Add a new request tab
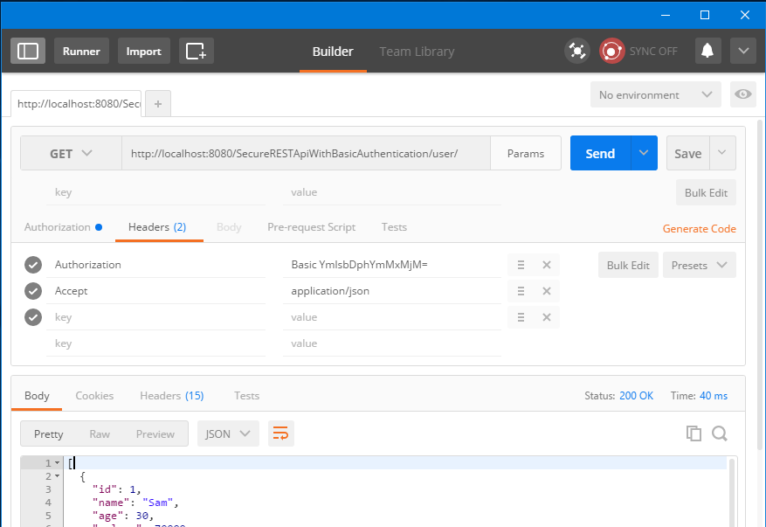This screenshot has height=527, width=766. click(x=158, y=104)
